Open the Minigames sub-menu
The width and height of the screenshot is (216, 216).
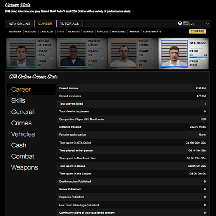pyautogui.click(x=119, y=31)
